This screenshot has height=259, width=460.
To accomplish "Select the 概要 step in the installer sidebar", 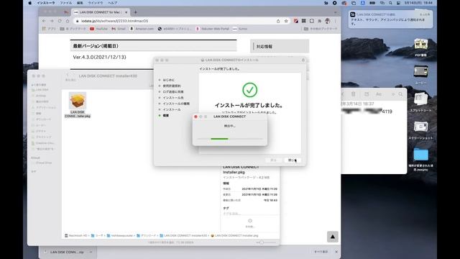I will point(166,115).
